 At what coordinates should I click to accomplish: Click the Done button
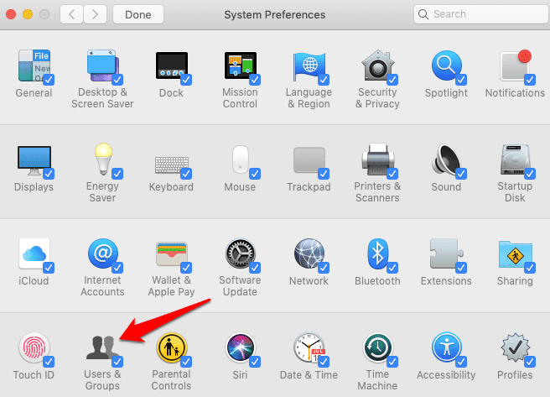pos(138,14)
